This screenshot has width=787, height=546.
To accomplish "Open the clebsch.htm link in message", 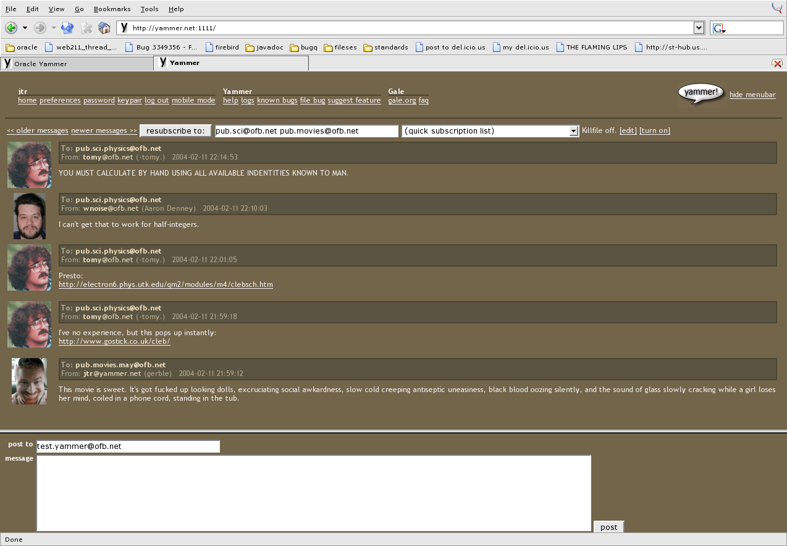I will [166, 284].
